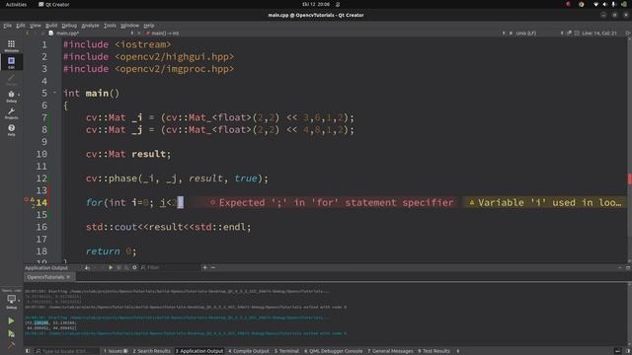This screenshot has width=632, height=355.
Task: Click the red error mark in scrollbar
Action: click(x=630, y=179)
